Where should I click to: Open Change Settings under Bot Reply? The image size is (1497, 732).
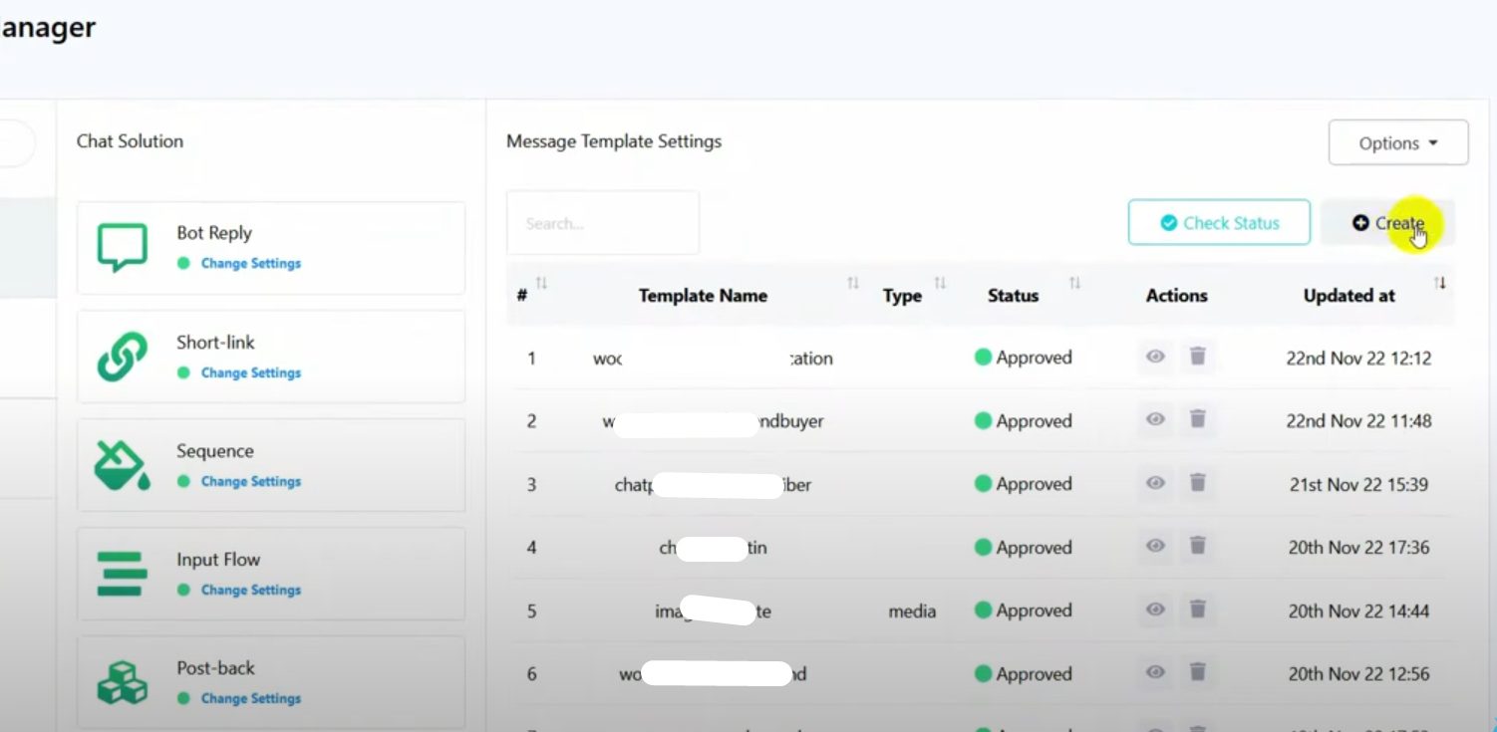(250, 264)
